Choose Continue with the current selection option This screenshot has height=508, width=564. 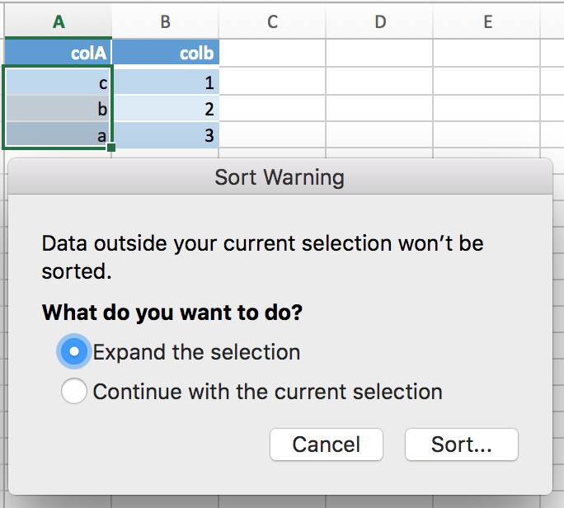(74, 391)
